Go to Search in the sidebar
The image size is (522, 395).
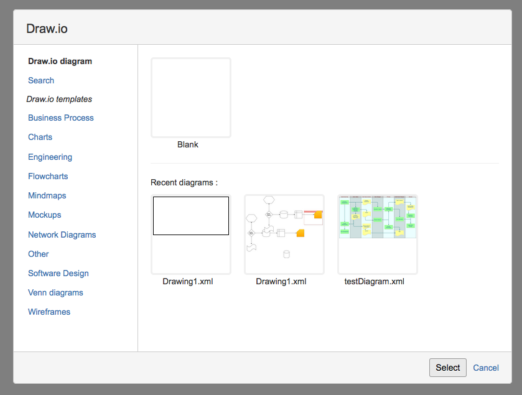[x=41, y=80]
